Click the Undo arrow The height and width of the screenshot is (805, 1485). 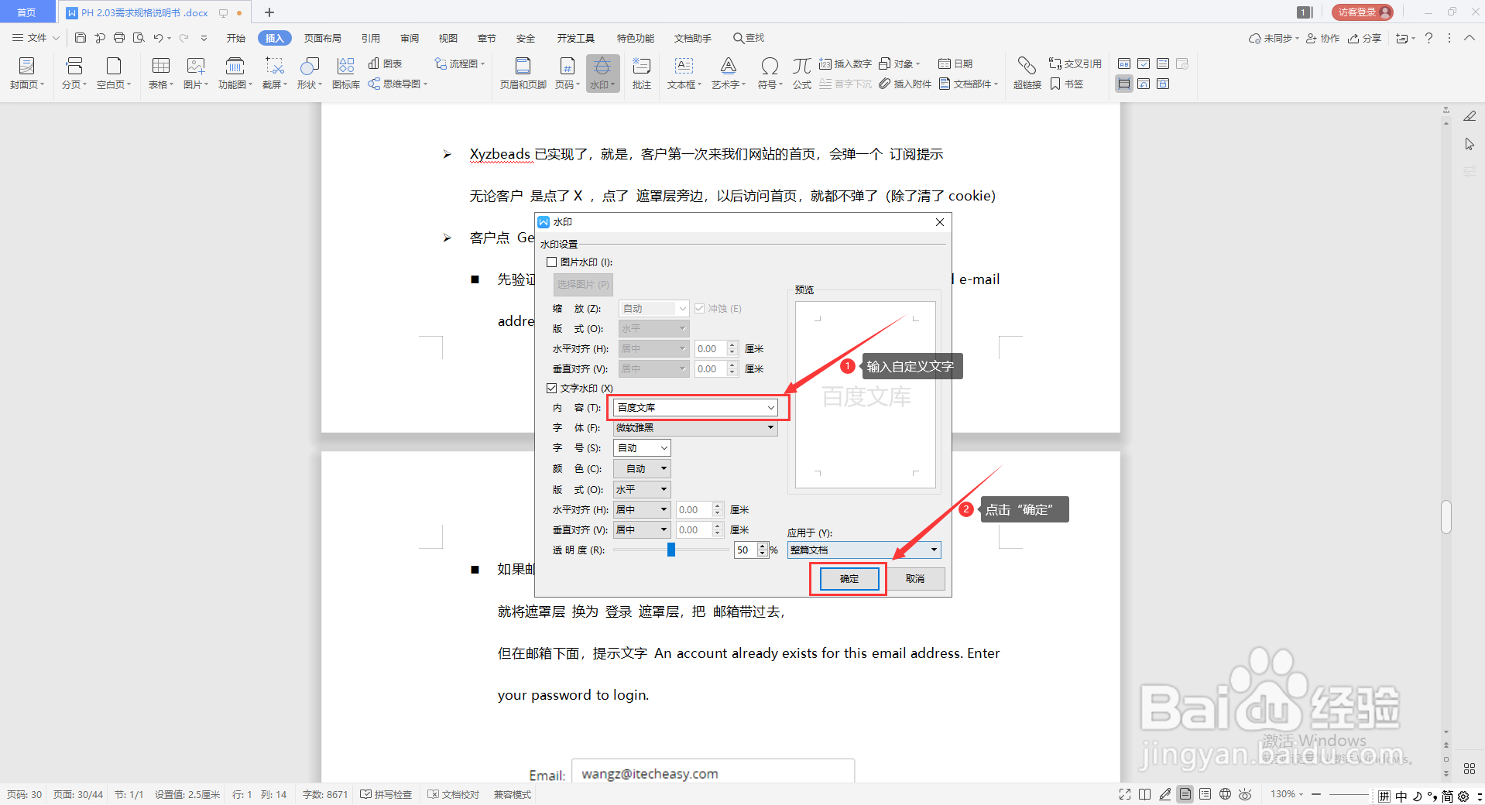click(x=158, y=38)
